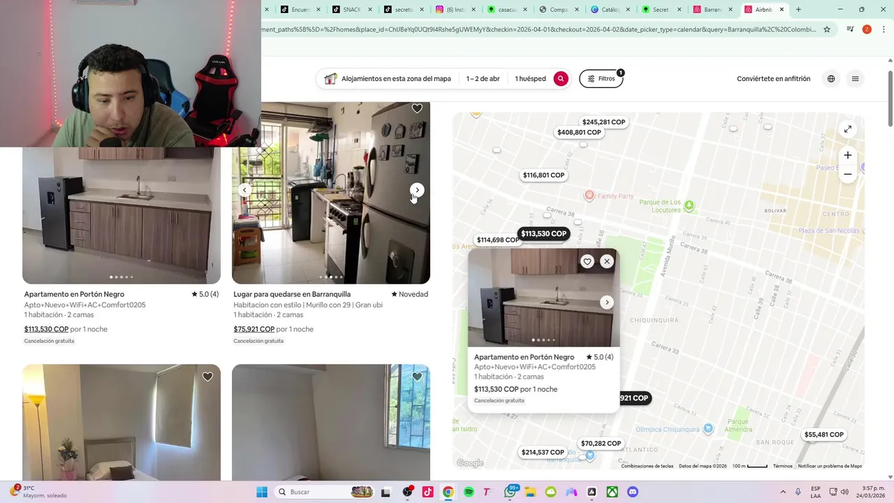Click the $75,921 COP price breakdown
Screen dimensions: 894x503
[254, 329]
